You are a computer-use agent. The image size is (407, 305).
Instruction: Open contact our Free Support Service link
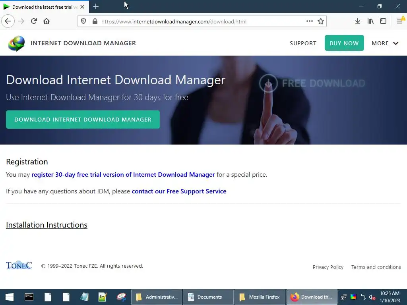coord(179,191)
